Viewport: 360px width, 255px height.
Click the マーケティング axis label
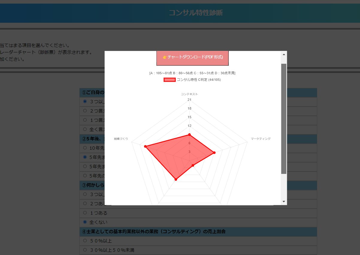click(x=261, y=139)
